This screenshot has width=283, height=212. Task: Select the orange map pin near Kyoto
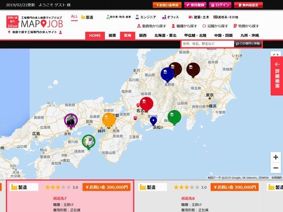click(x=109, y=119)
